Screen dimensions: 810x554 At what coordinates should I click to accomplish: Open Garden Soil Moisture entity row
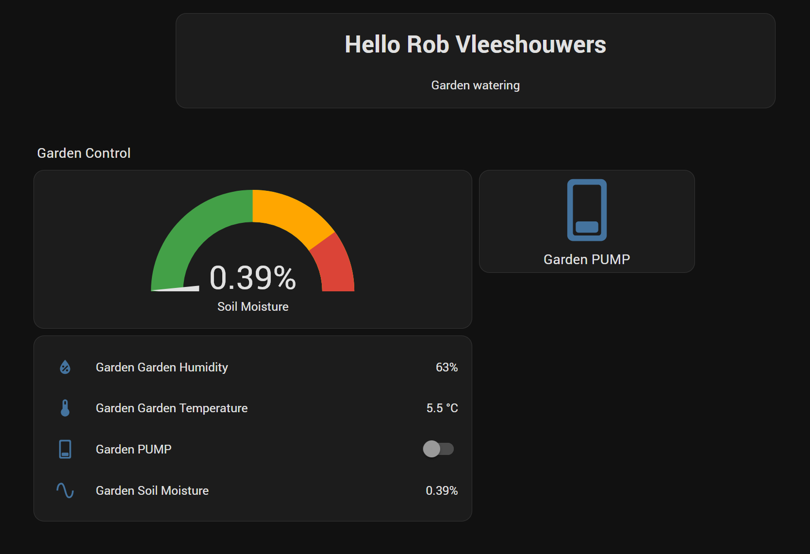pyautogui.click(x=152, y=490)
